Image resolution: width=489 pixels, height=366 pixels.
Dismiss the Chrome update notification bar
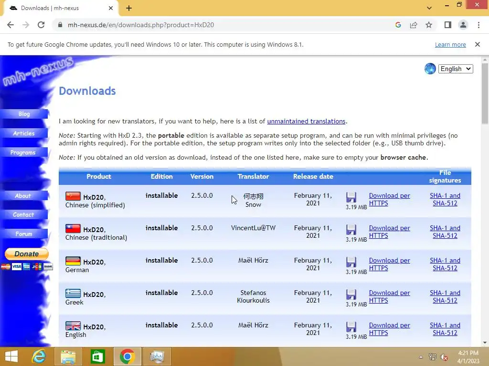click(x=477, y=44)
